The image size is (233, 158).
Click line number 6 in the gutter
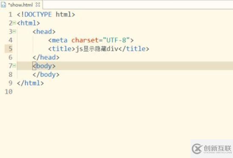click(x=10, y=57)
